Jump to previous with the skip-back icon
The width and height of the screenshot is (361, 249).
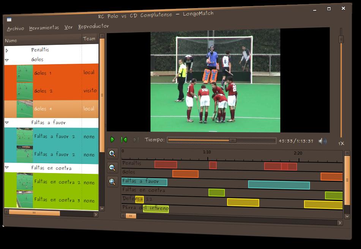[124, 140]
